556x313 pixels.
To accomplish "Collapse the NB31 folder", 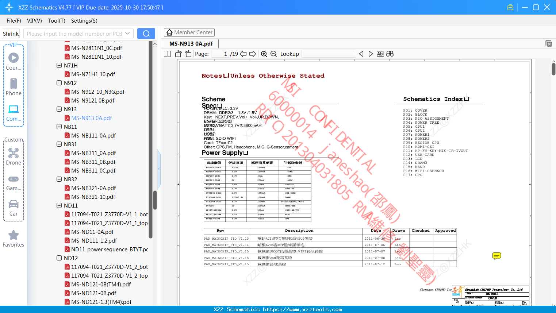I will tap(59, 144).
